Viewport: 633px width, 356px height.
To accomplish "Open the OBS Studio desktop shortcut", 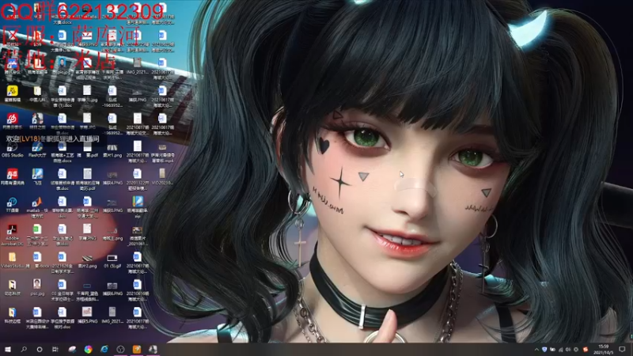I will tap(12, 149).
